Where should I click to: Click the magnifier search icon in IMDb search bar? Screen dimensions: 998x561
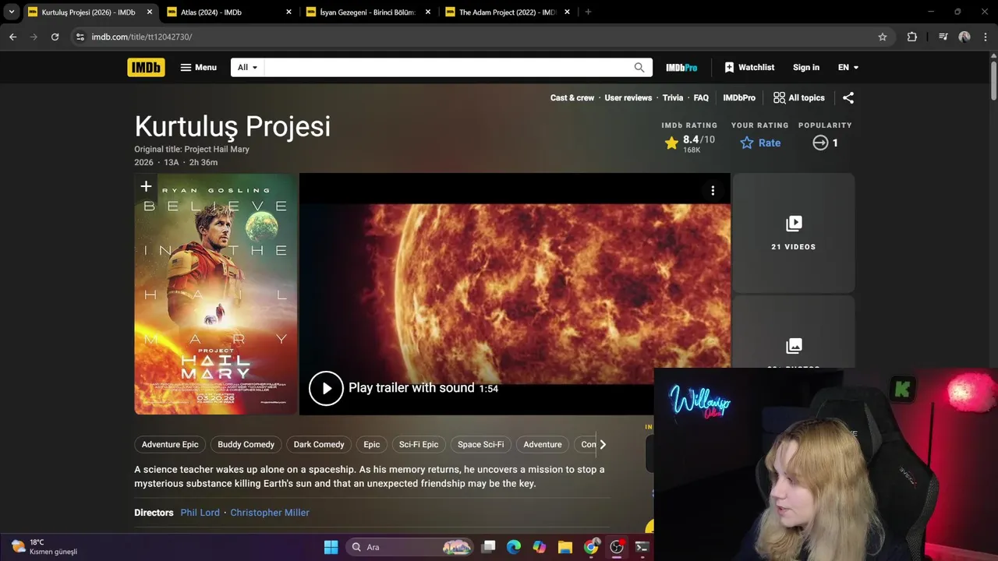point(639,67)
